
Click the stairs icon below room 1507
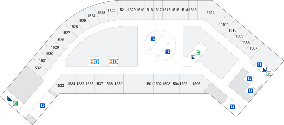pyautogui.click(x=264, y=69)
